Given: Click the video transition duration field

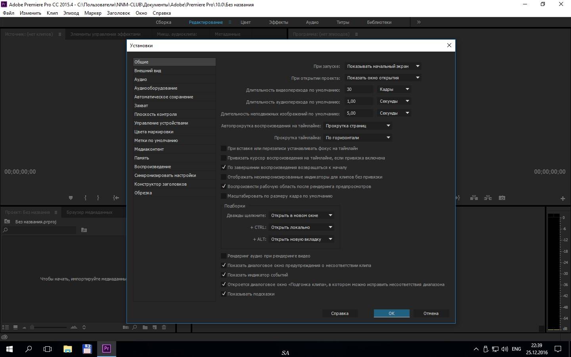Looking at the screenshot, I should pyautogui.click(x=358, y=90).
